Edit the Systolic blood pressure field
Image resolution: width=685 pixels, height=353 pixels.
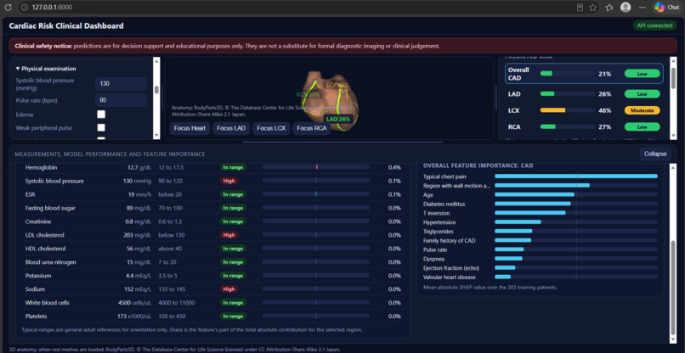click(x=121, y=84)
